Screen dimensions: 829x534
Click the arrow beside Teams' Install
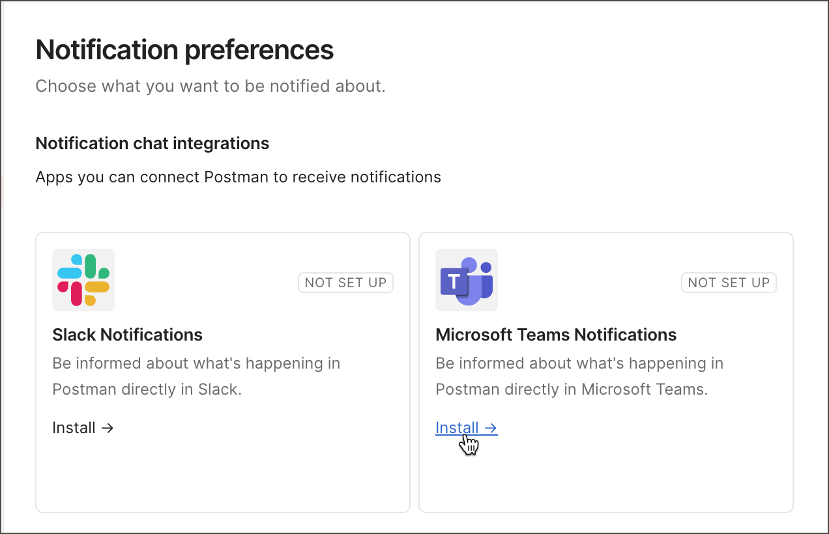pyautogui.click(x=491, y=428)
